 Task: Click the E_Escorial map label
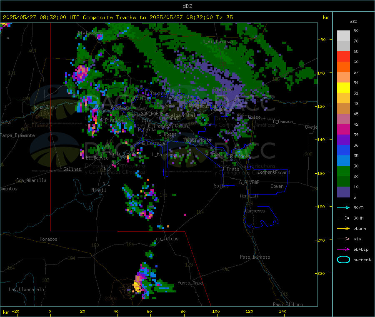(x=154, y=143)
